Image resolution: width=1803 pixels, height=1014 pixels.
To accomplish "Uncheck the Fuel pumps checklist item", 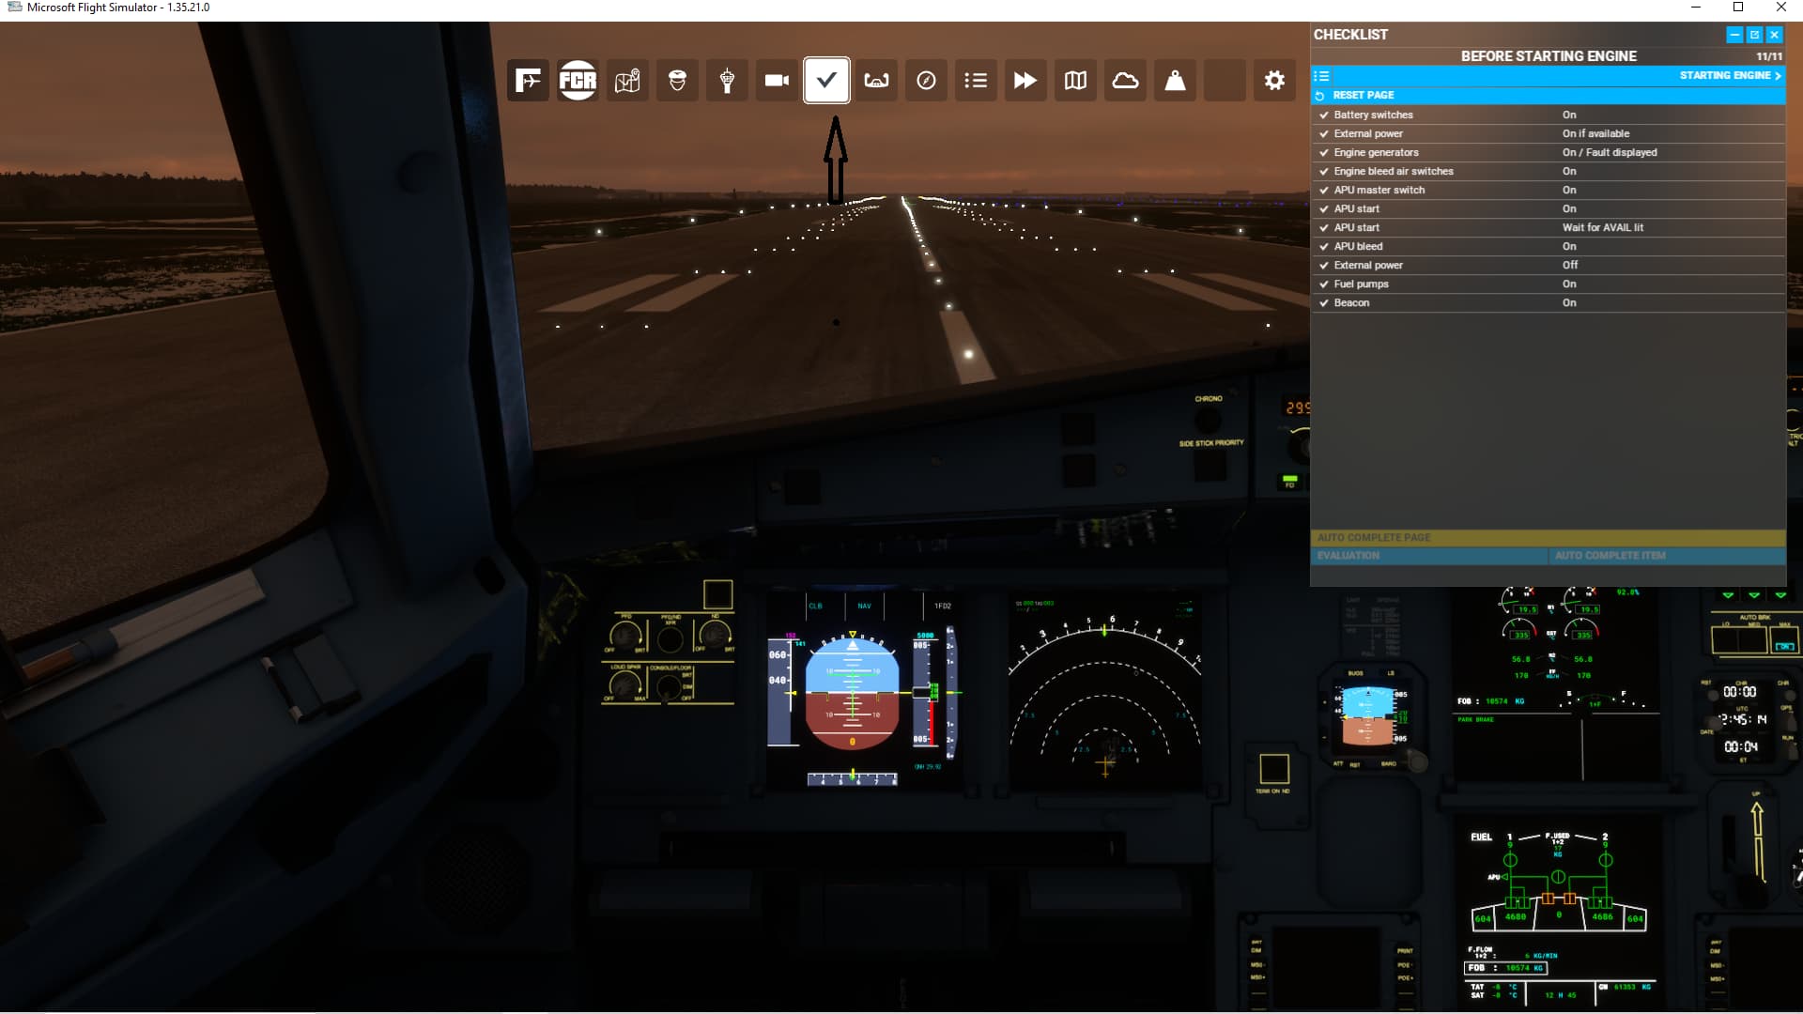I will [x=1324, y=284].
